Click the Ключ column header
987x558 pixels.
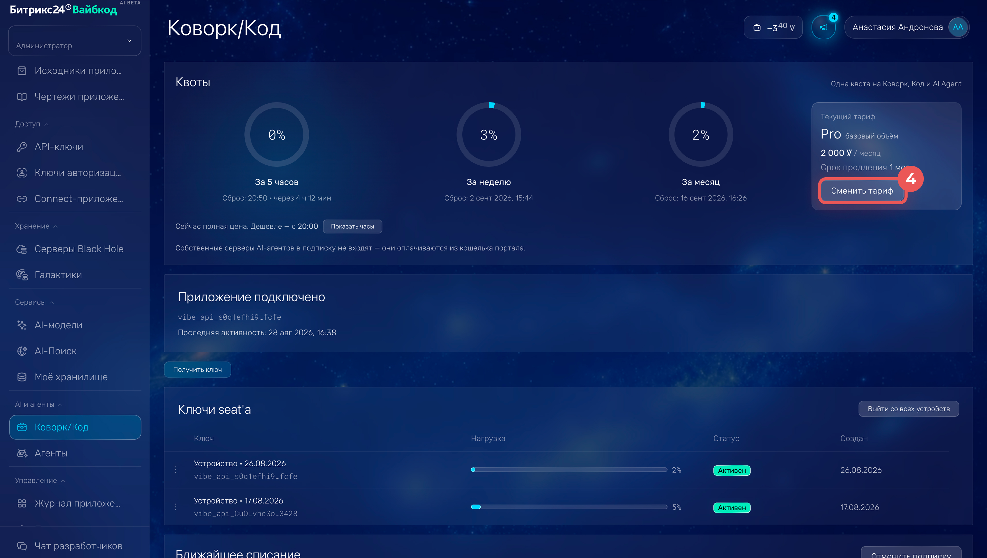pos(204,439)
